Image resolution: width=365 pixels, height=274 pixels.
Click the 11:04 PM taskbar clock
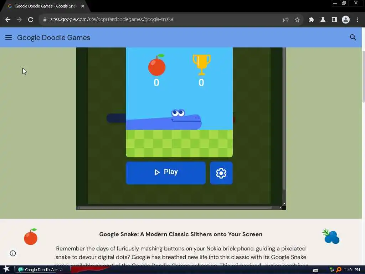(x=352, y=270)
